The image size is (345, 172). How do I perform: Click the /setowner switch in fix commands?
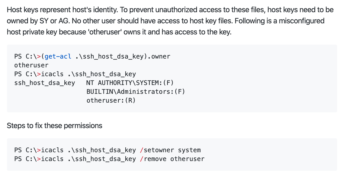pos(157,150)
